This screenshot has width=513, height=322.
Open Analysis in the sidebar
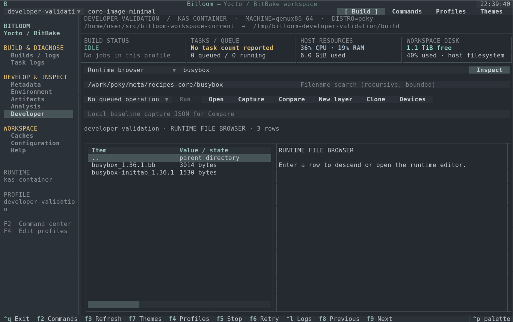pyautogui.click(x=26, y=106)
